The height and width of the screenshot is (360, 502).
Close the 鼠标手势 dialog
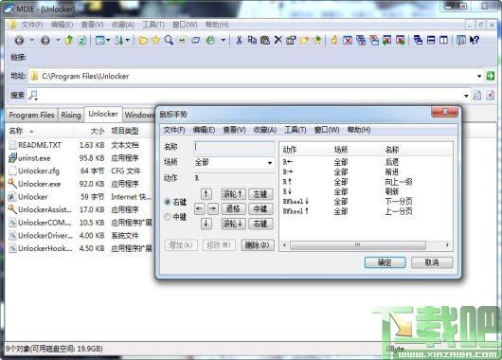pos(444,112)
